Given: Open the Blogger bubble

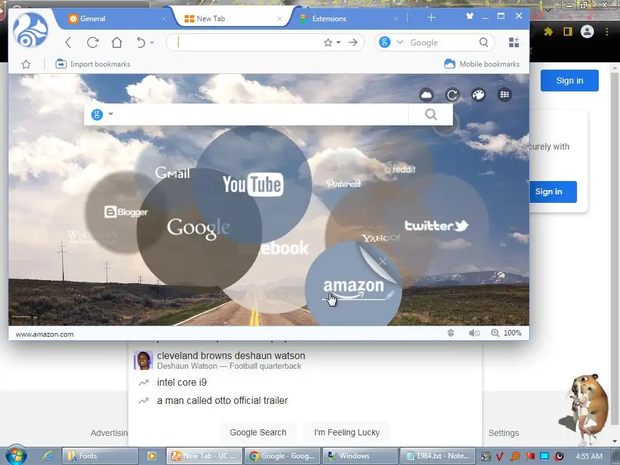Looking at the screenshot, I should click(126, 212).
